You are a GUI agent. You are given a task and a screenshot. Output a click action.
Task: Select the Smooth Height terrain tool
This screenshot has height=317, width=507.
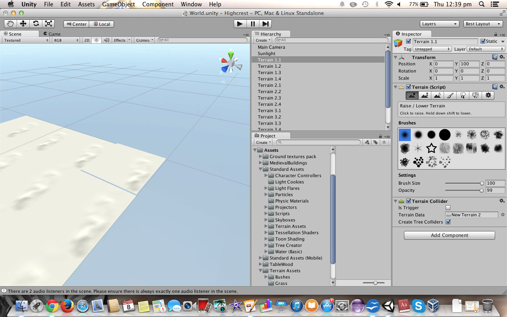pyautogui.click(x=437, y=95)
